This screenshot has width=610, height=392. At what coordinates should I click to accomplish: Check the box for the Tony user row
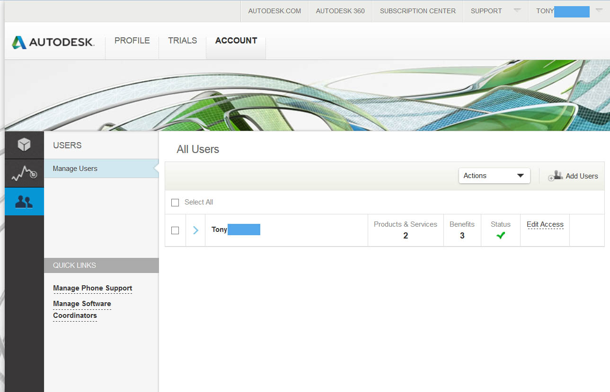point(175,230)
